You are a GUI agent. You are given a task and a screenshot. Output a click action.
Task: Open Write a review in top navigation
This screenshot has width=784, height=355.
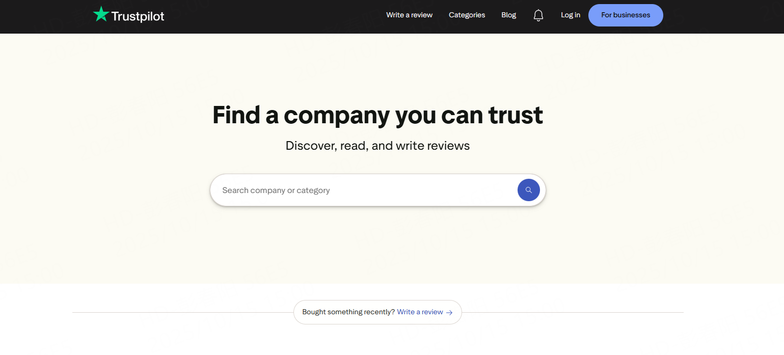(409, 15)
